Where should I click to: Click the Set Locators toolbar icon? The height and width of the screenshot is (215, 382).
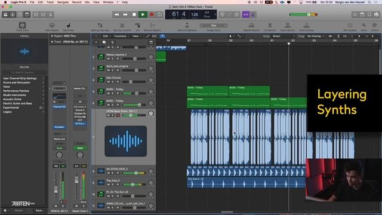click(x=350, y=25)
